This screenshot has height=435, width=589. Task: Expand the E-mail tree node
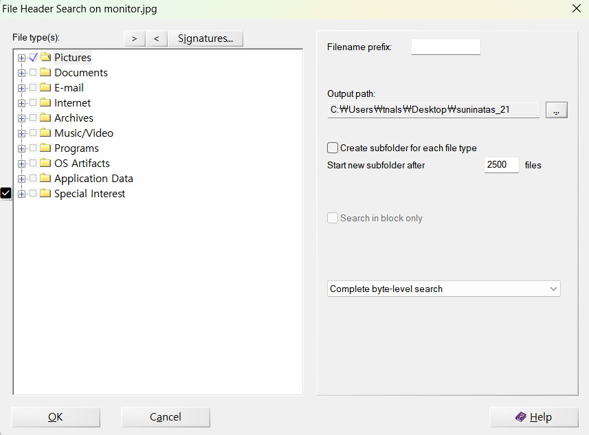coord(21,88)
